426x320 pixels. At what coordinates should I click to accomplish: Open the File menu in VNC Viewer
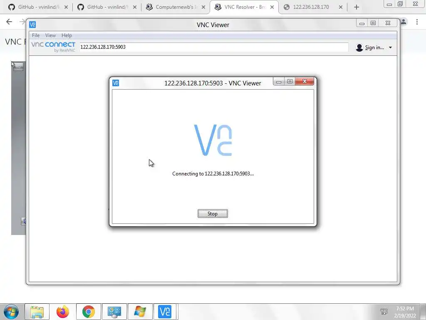tap(36, 35)
